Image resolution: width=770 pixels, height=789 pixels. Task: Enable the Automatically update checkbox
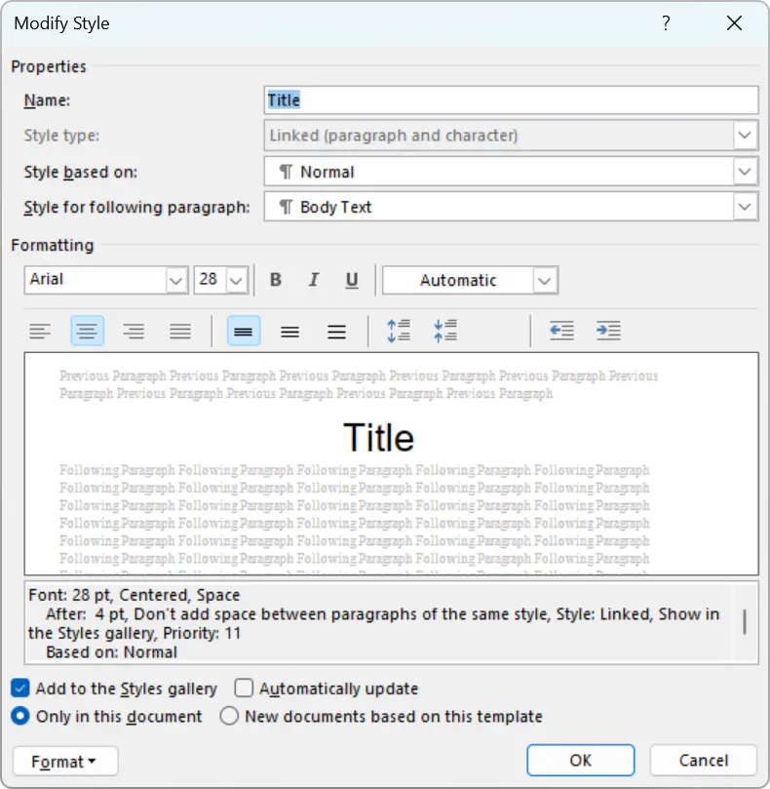point(245,689)
